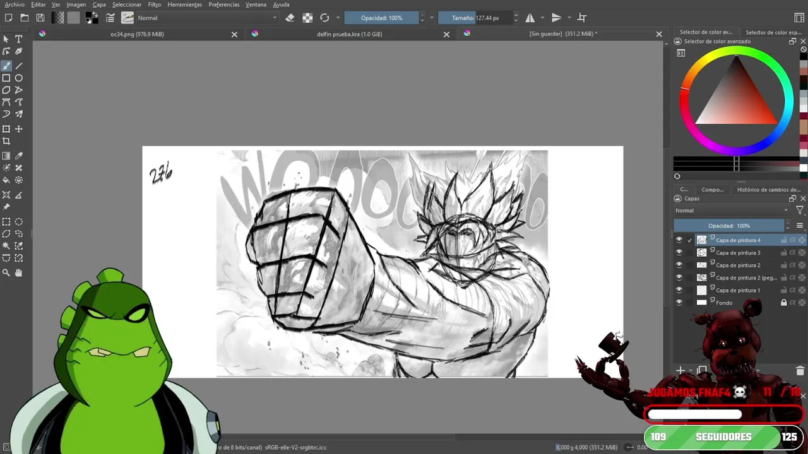The width and height of the screenshot is (808, 454).
Task: Select the Zoom tool
Action: (x=6, y=273)
